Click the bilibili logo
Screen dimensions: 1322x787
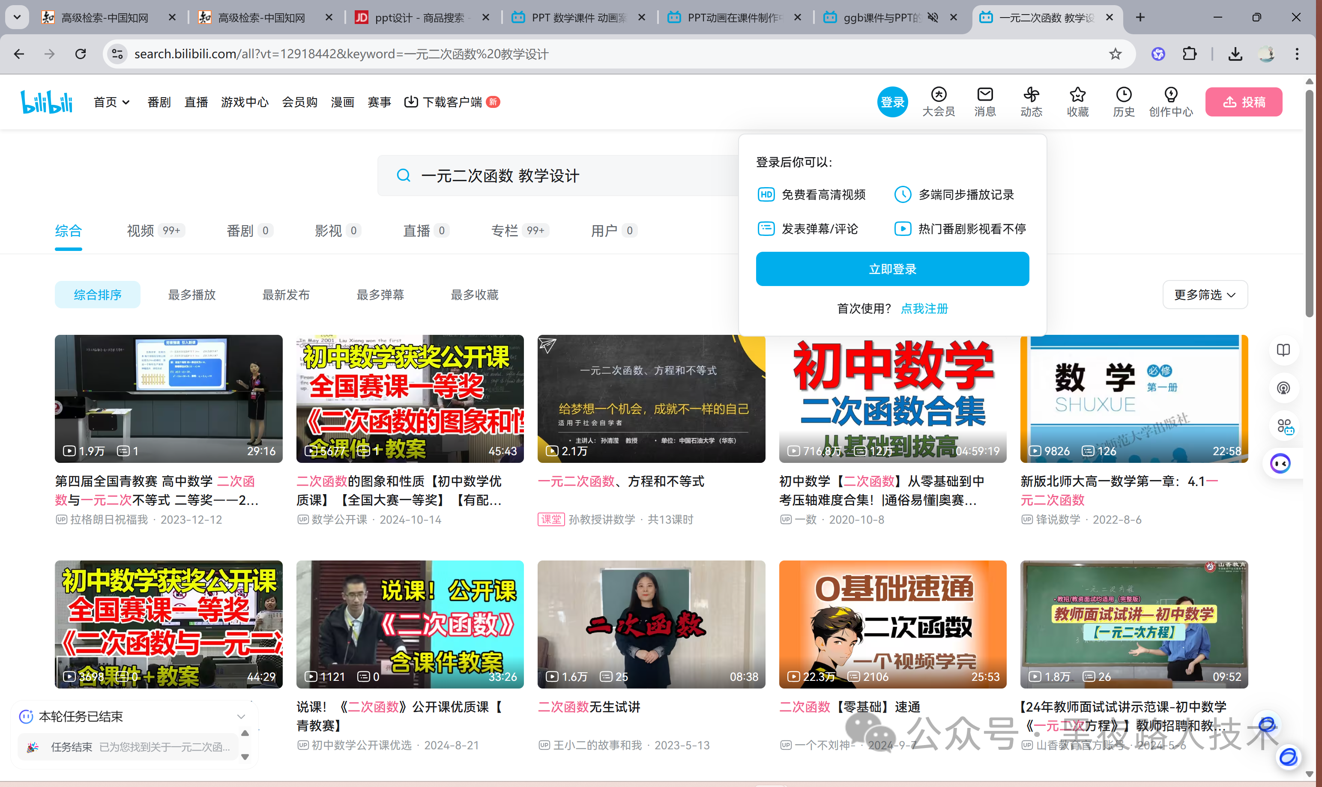(x=47, y=102)
